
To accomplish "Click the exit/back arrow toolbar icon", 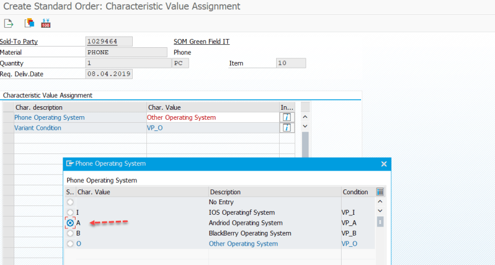I will (x=8, y=24).
